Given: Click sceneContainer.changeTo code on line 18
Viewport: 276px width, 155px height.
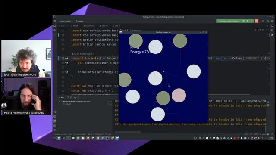Looking at the screenshot, I should tap(98, 72).
